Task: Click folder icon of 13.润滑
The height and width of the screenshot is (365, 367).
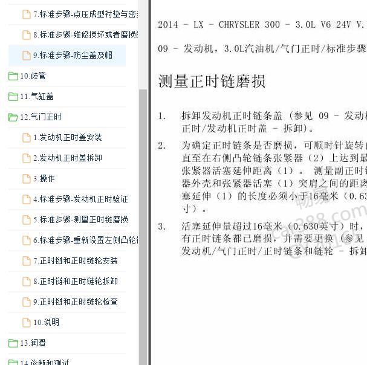Action: pos(13,343)
